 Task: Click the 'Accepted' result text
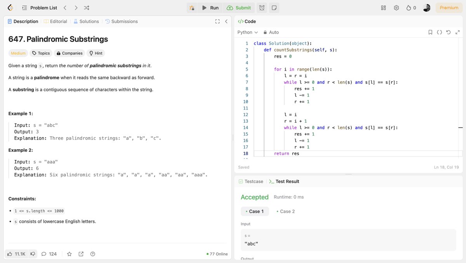click(254, 197)
